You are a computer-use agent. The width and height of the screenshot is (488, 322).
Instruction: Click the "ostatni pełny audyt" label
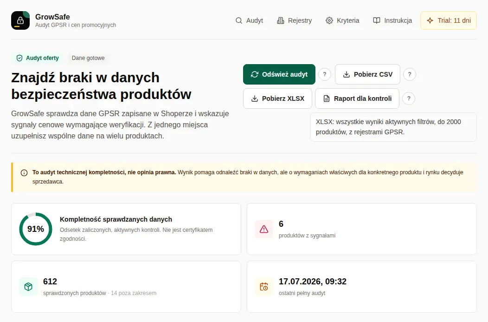point(302,293)
